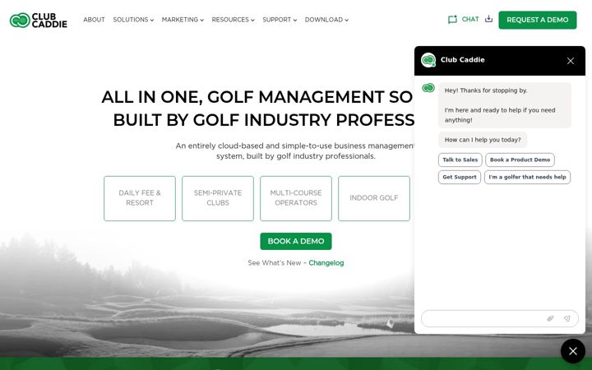The width and height of the screenshot is (592, 370).
Task: Click the green Book a Demo button
Action: (296, 241)
